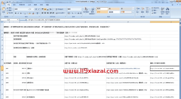Apply percent style number format

(72, 13)
